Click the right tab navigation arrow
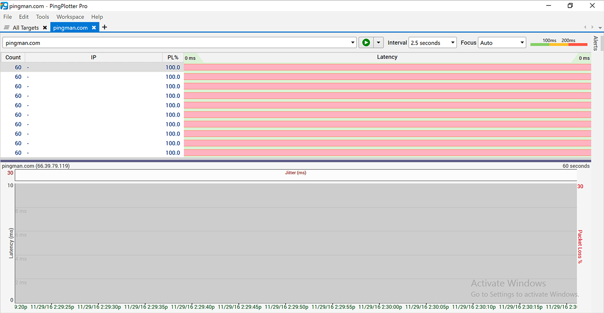The width and height of the screenshot is (604, 313). 592,27
